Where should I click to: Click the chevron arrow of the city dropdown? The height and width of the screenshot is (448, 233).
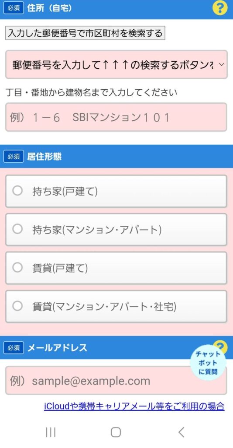coord(222,65)
